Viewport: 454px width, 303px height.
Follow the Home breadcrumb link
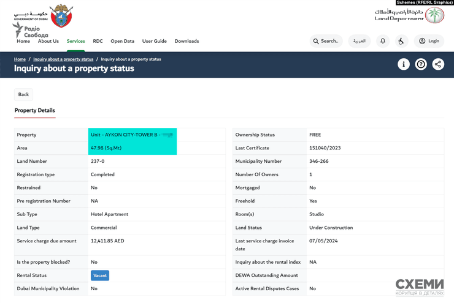20,59
